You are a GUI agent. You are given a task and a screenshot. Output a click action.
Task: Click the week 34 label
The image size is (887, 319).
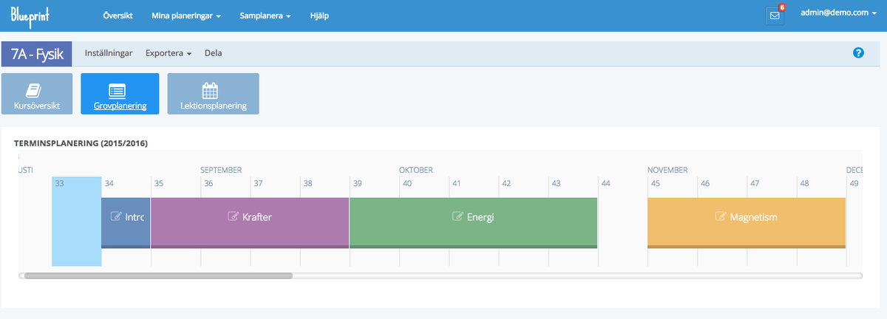[109, 184]
